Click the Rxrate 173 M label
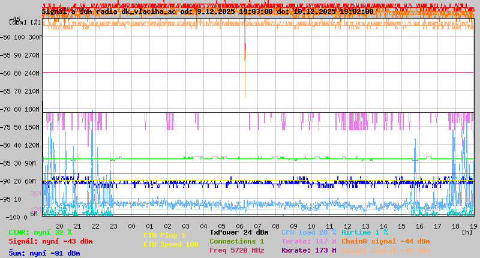 tap(308, 251)
